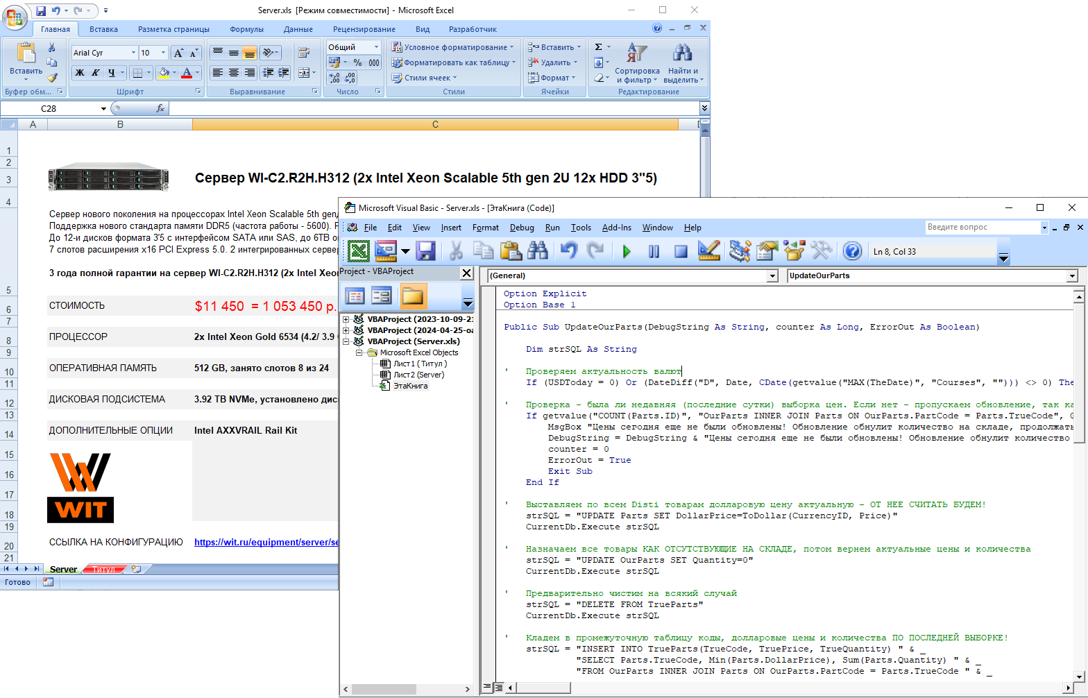Click Стили ячеек button in Excel ribbon
The image size is (1088, 698).
click(423, 78)
